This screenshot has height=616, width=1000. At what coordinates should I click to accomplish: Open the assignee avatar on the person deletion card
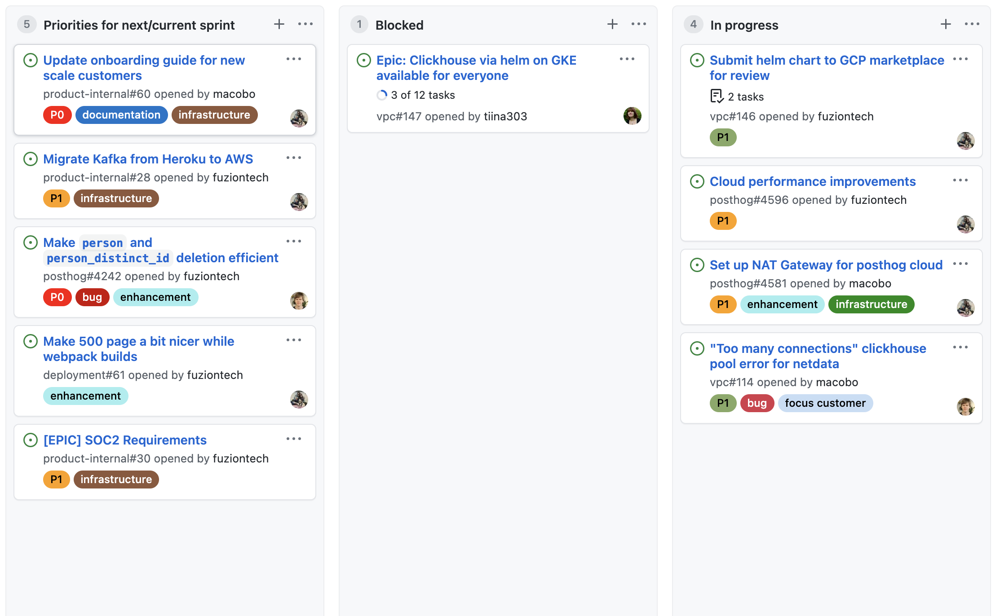(299, 301)
